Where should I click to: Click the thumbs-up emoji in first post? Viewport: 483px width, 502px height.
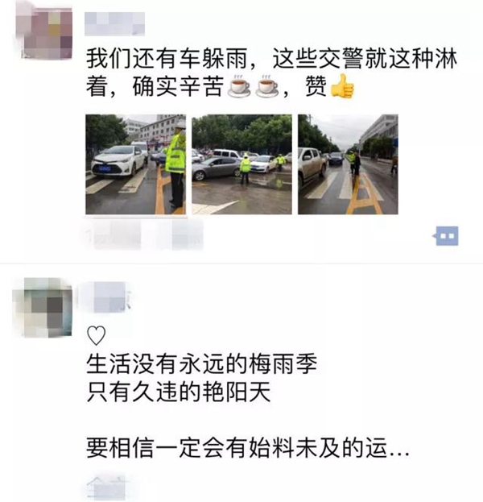(x=342, y=86)
